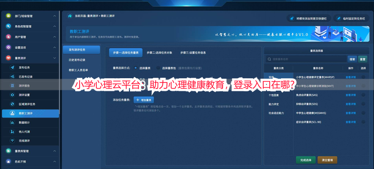374x169 pixels.
Task: Open 发布任务 via its paper-plane icon
Action: 12,68
